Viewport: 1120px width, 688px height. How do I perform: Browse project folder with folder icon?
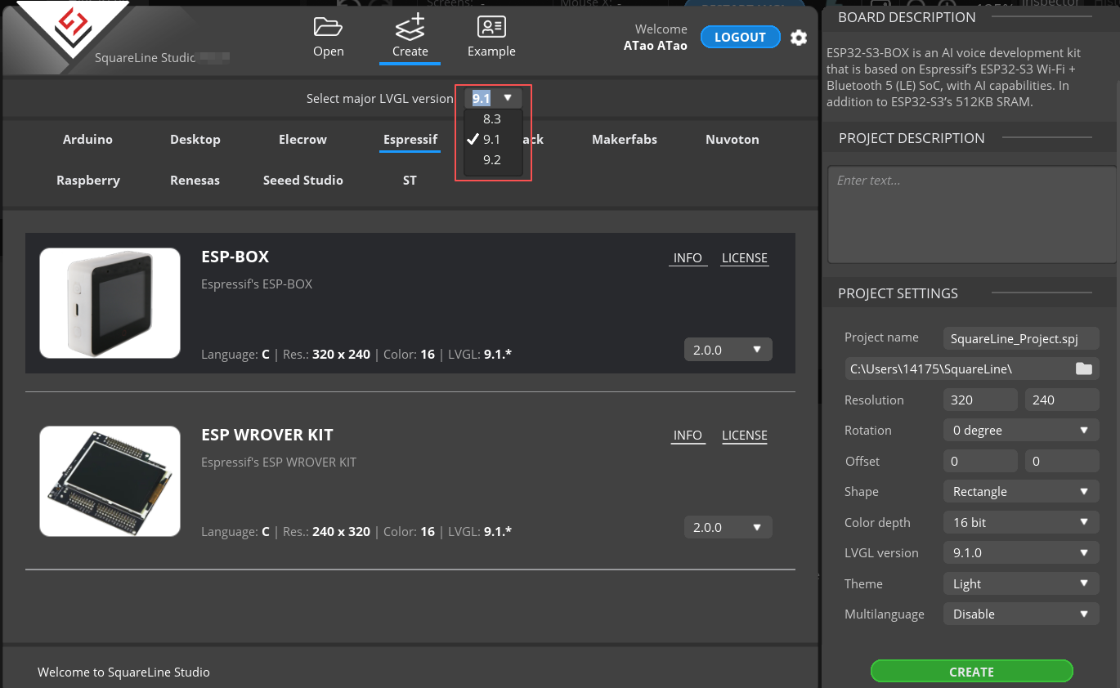(1084, 369)
